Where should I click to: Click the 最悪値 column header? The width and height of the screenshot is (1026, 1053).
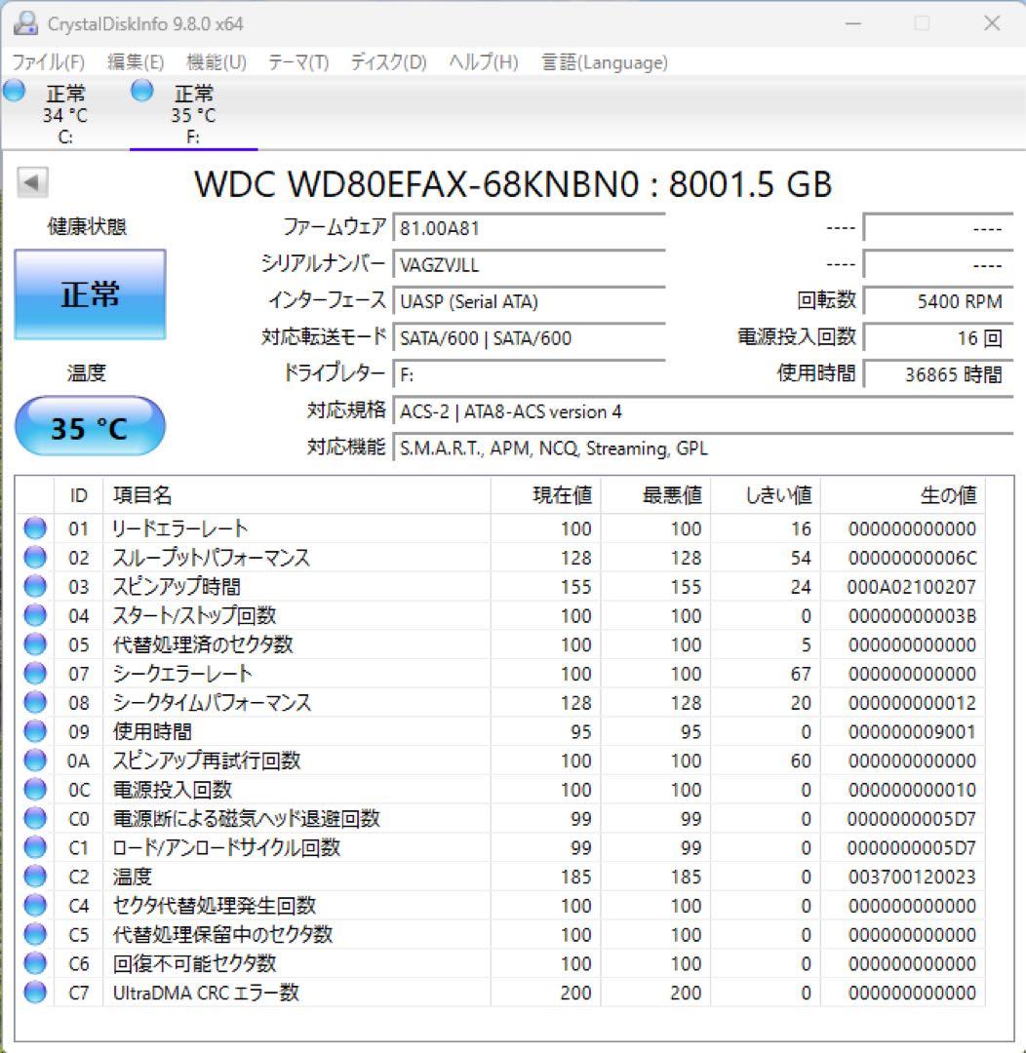655,495
